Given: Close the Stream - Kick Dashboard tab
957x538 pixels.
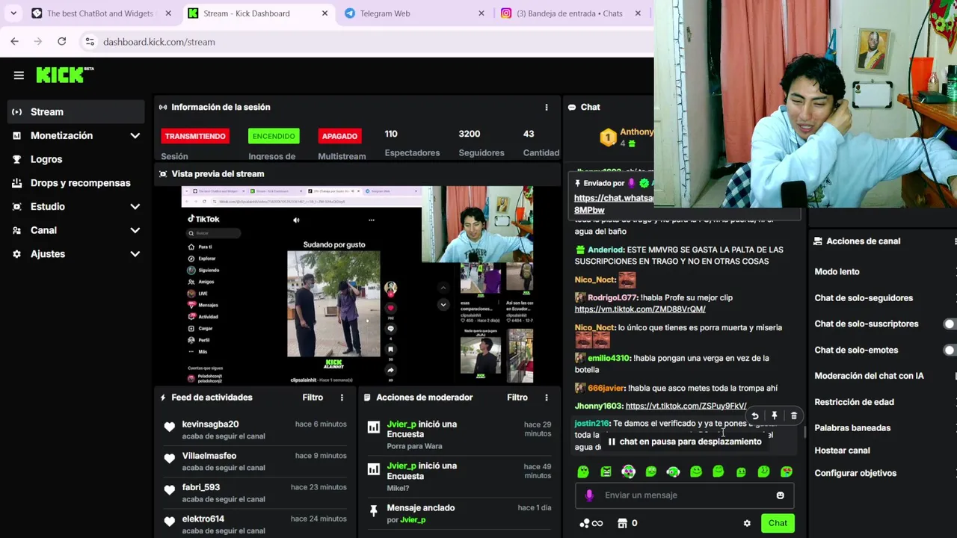Looking at the screenshot, I should (x=324, y=13).
